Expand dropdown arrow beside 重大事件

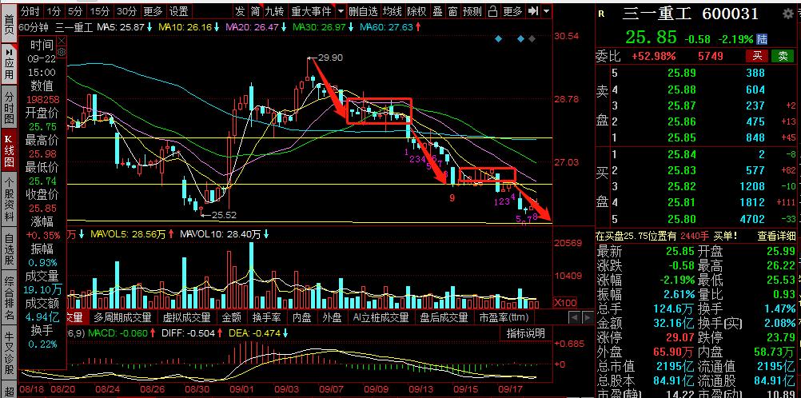pyautogui.click(x=341, y=10)
